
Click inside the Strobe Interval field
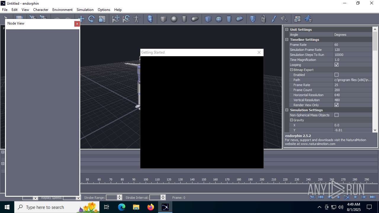click(x=155, y=197)
